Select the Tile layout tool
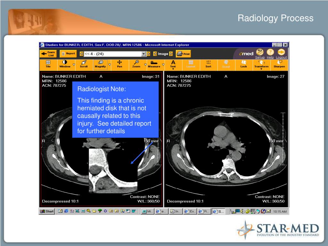328x246 pixels. 48,64
